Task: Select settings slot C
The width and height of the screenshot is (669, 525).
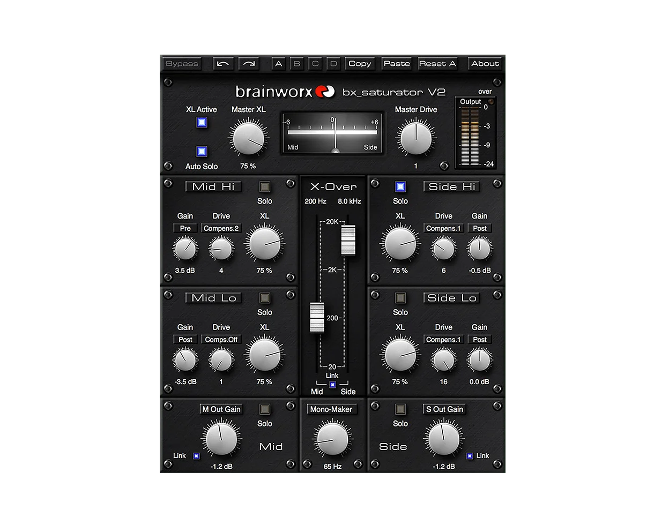Action: [x=315, y=64]
